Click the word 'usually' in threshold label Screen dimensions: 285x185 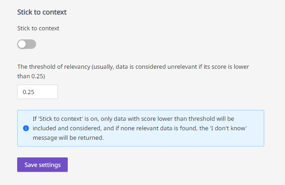(103, 67)
